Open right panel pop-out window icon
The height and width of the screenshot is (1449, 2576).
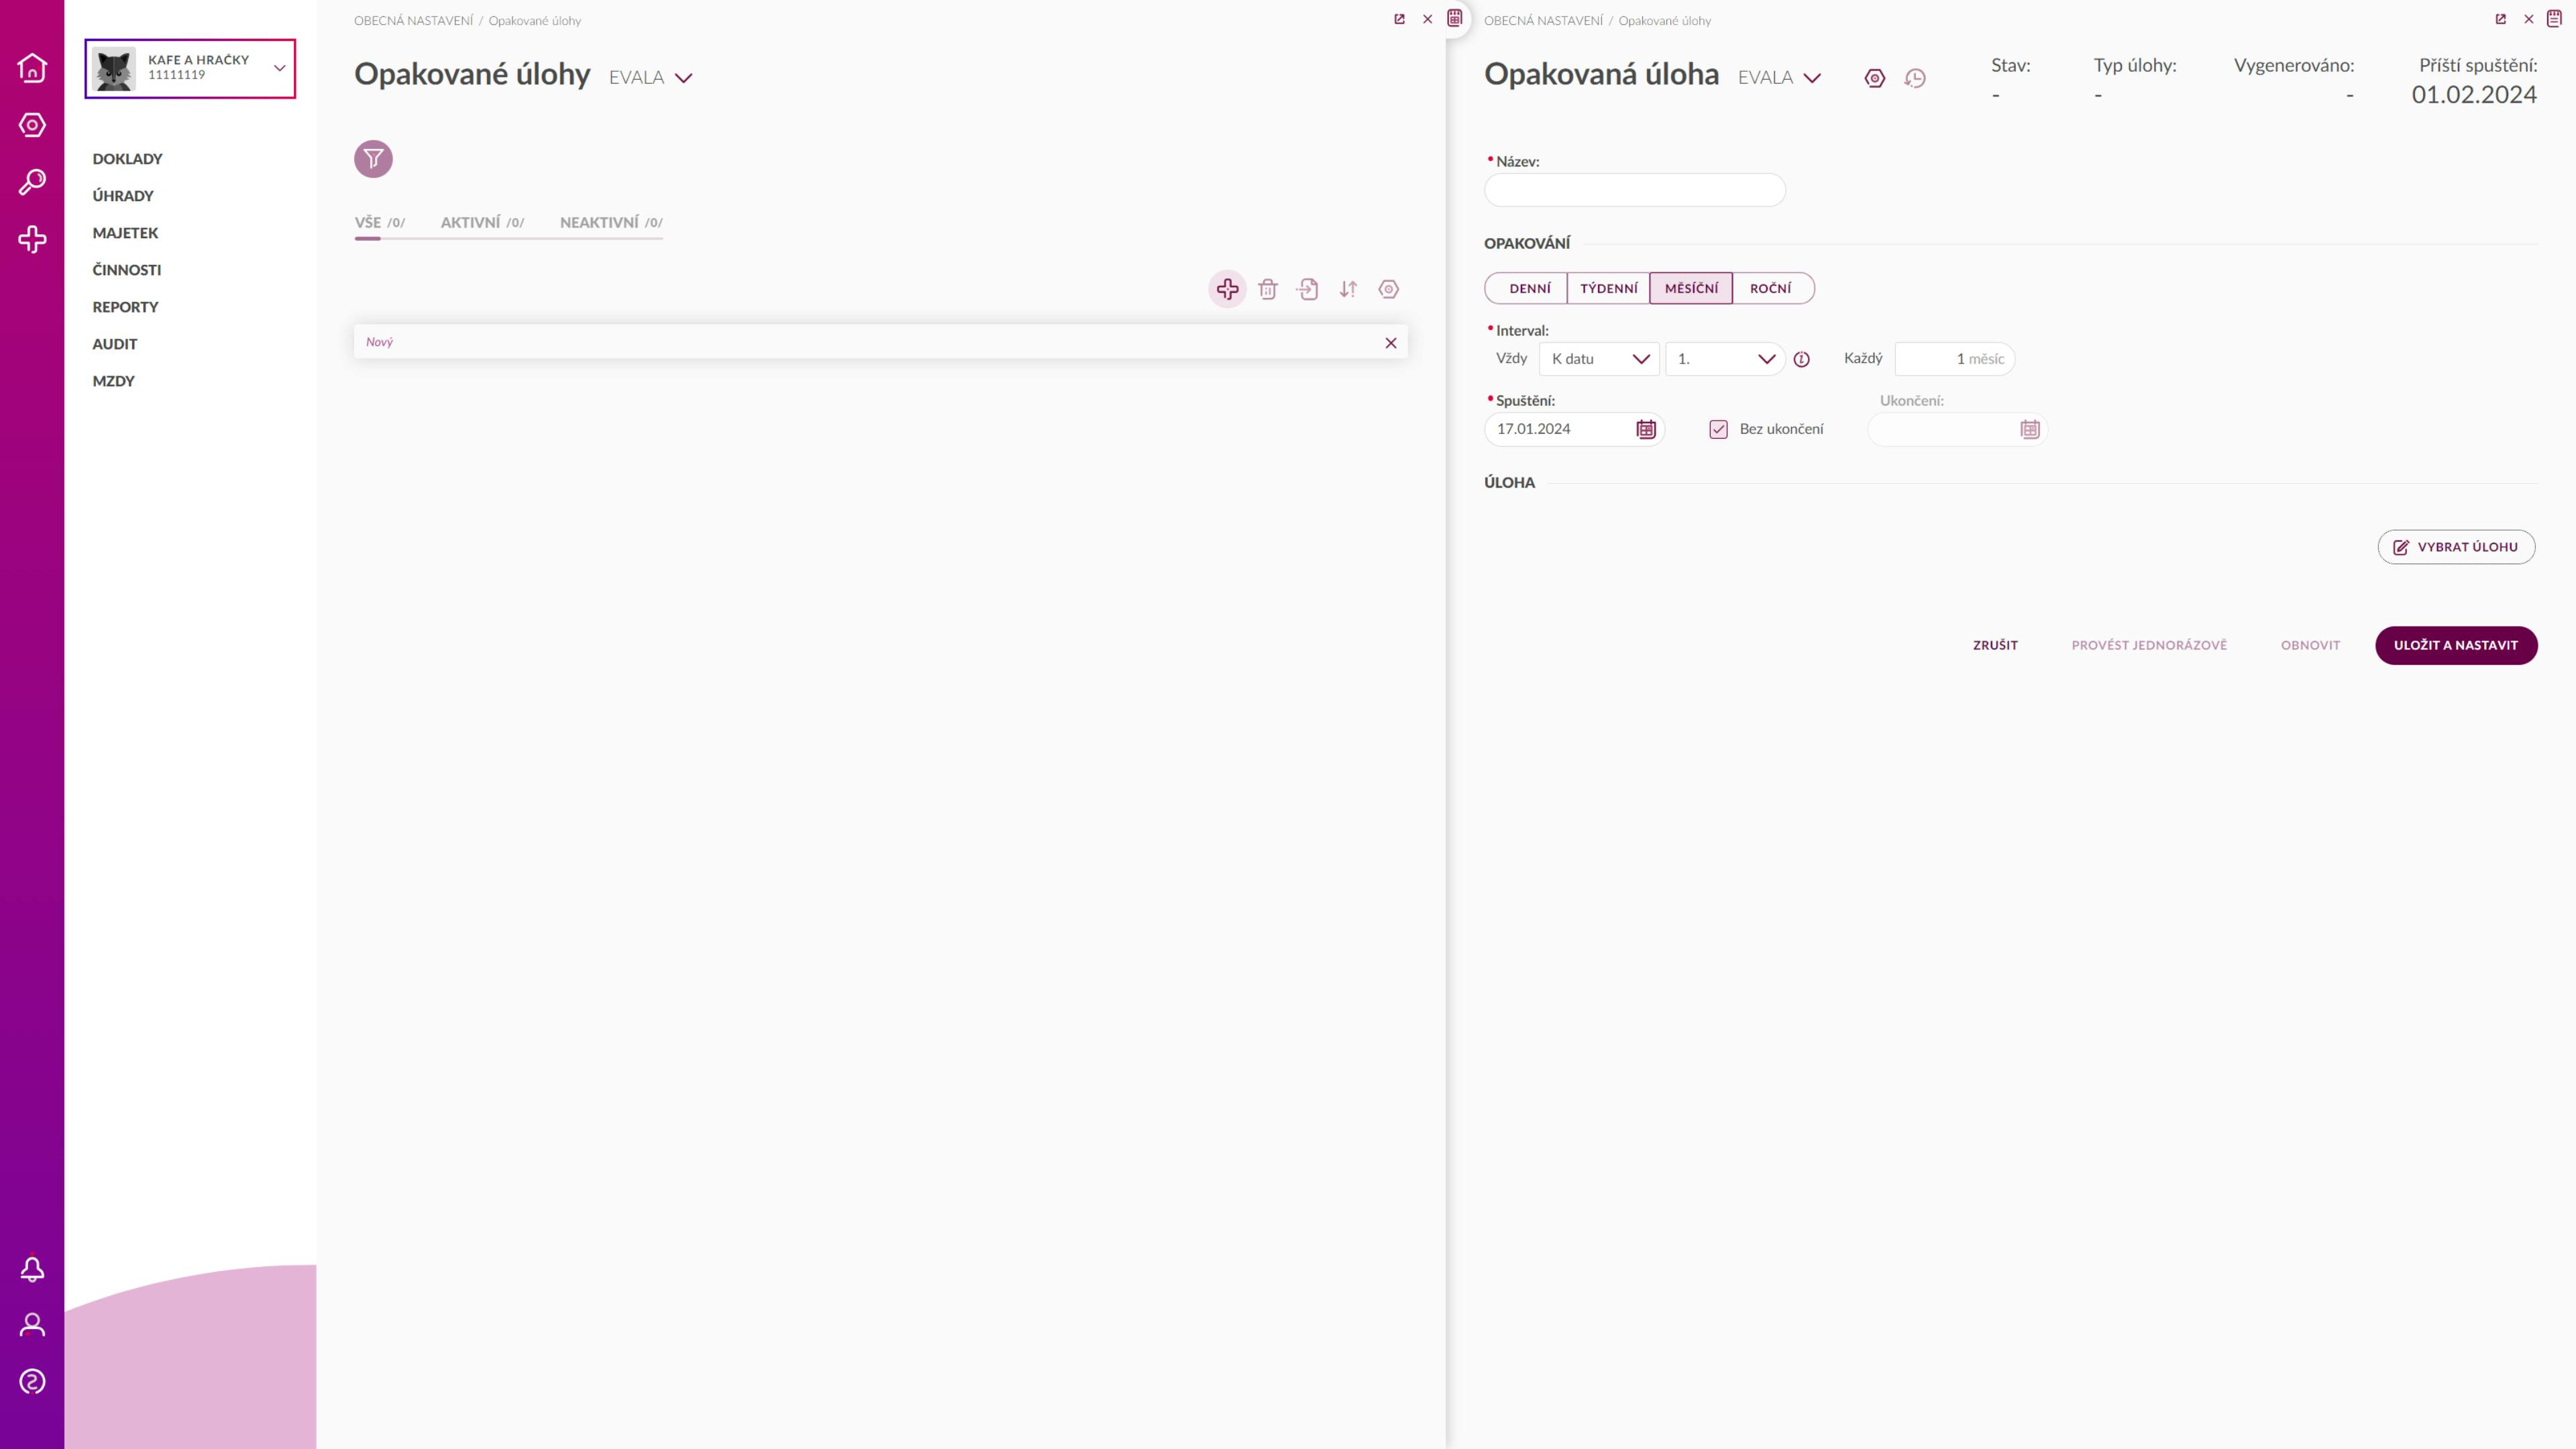tap(2501, 19)
